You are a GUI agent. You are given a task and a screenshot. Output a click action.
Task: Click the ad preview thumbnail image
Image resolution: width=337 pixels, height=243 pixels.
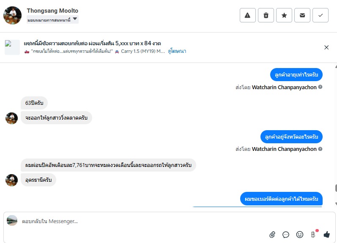pyautogui.click(x=12, y=47)
